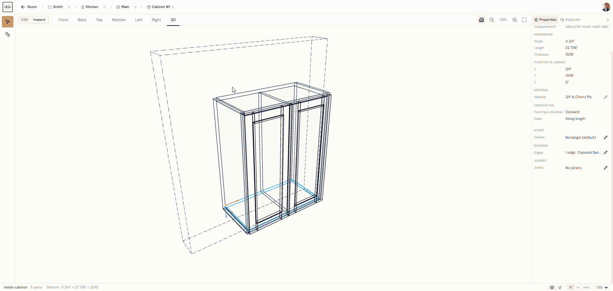Edit the joinery settings
This screenshot has height=291, width=613.
[606, 168]
